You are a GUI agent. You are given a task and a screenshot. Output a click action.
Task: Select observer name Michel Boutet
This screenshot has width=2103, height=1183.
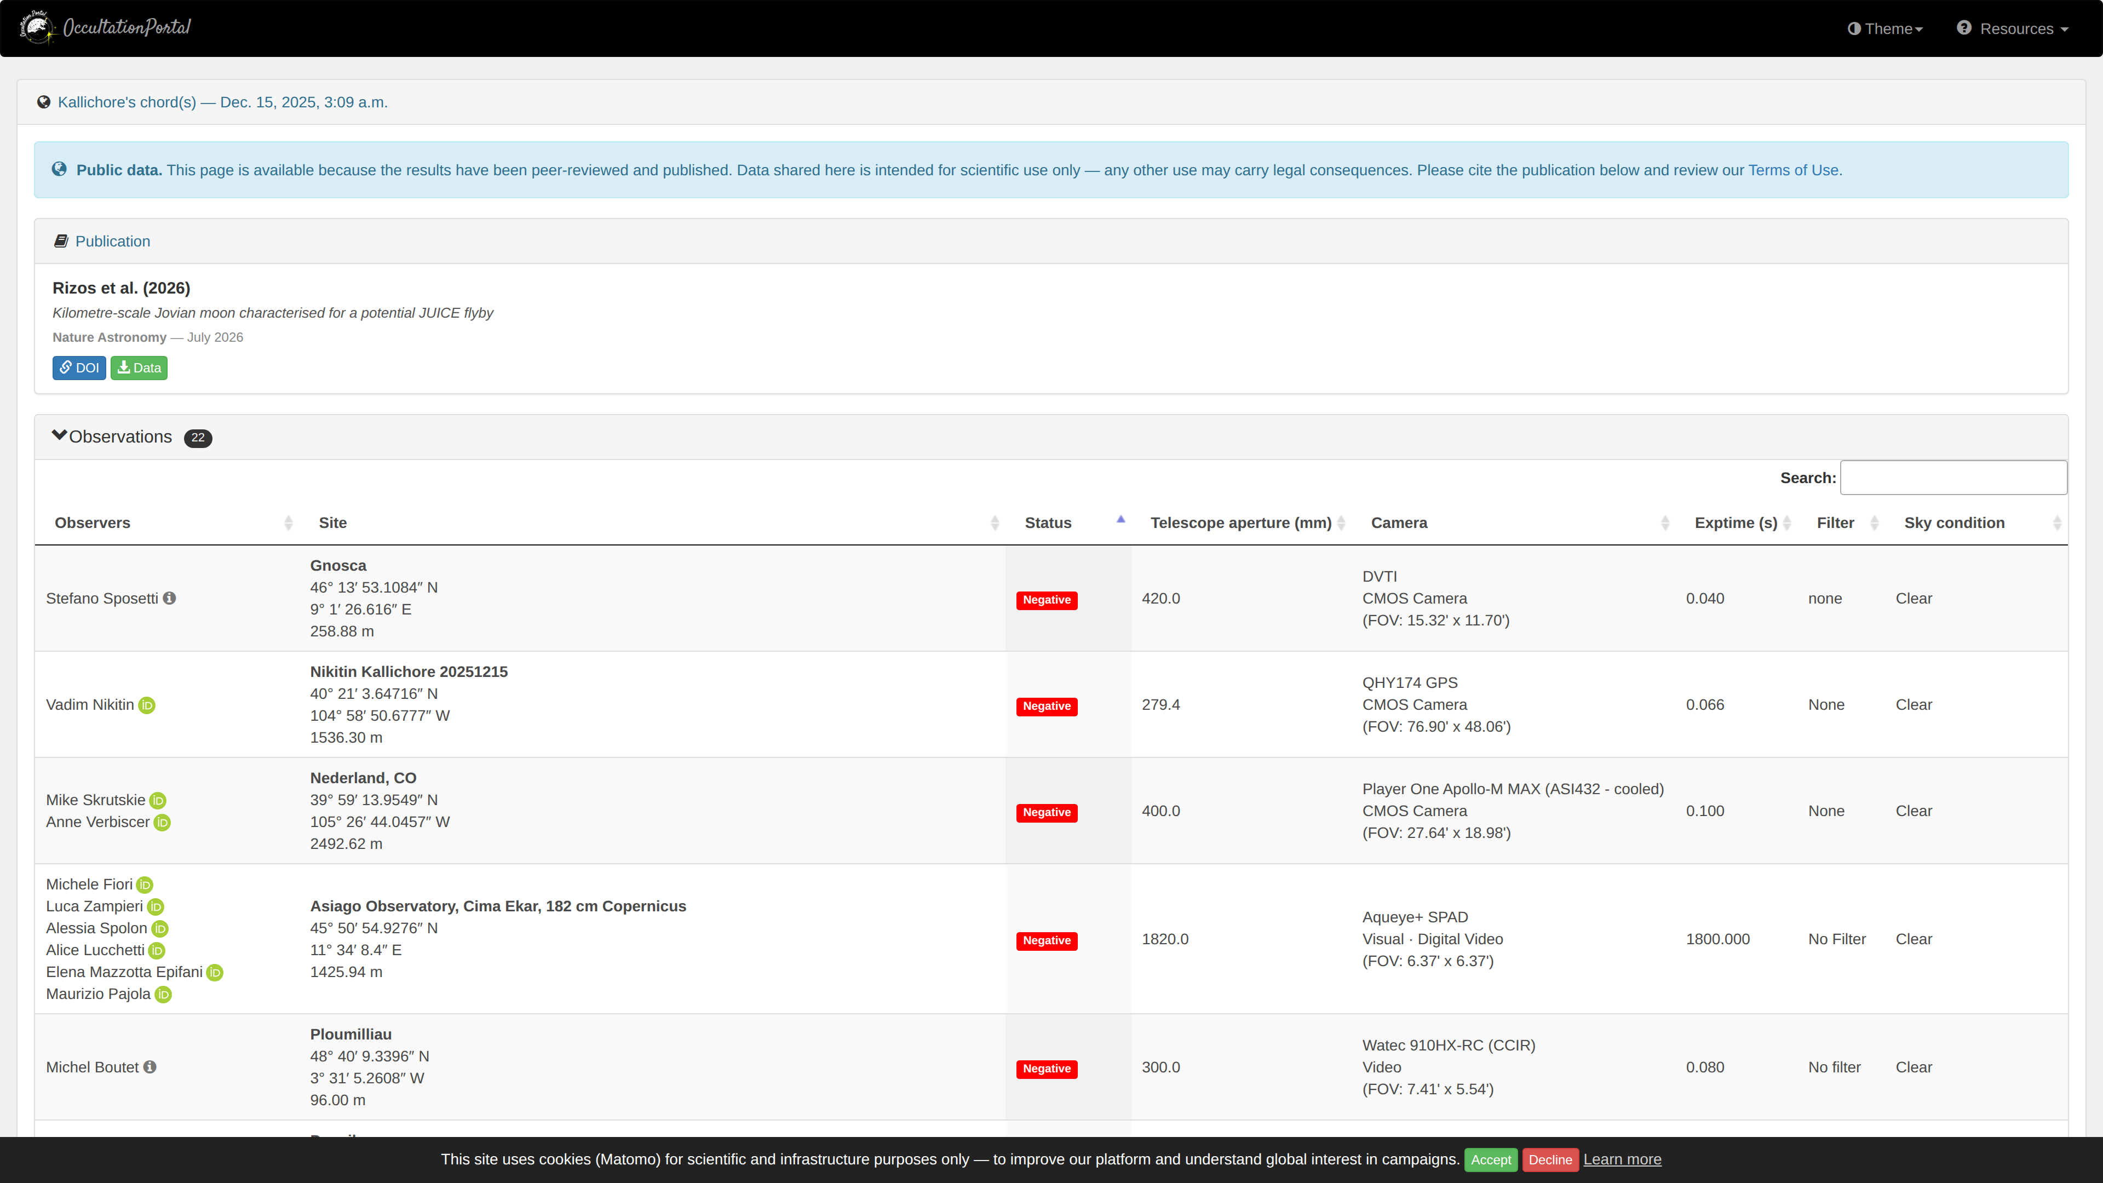[x=92, y=1067]
